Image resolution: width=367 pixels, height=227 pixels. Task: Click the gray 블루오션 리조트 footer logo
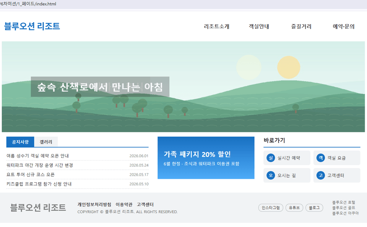tap(38, 208)
